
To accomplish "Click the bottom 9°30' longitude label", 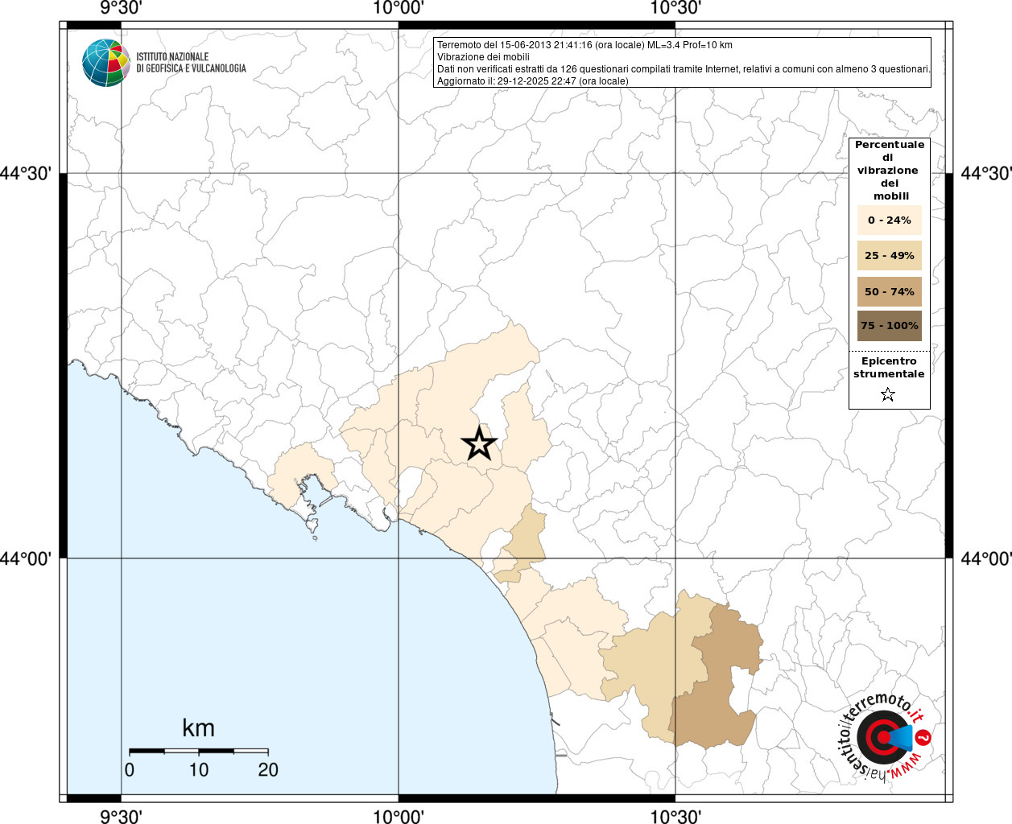I will [121, 816].
